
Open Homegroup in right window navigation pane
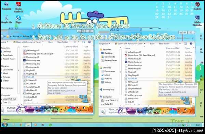(109, 89)
